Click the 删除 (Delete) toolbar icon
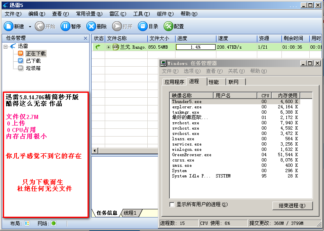324x231 pixels. click(x=91, y=27)
